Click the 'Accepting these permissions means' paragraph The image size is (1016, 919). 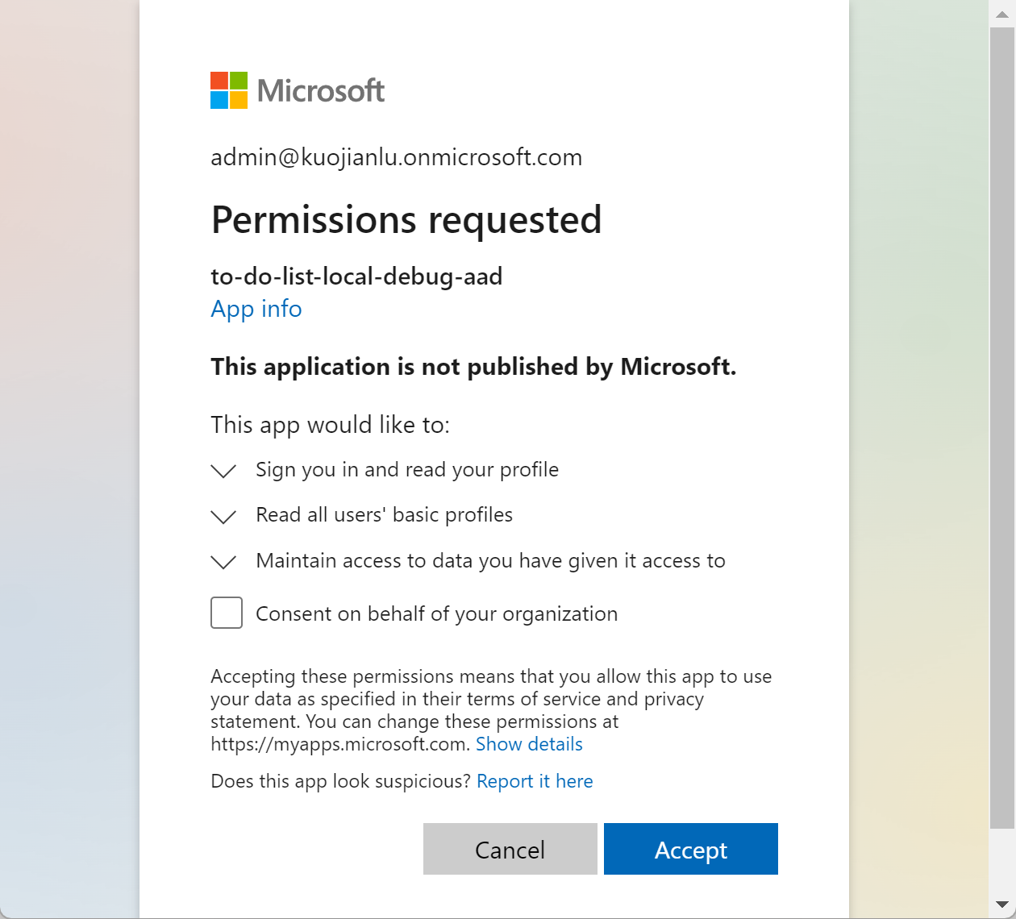click(491, 710)
